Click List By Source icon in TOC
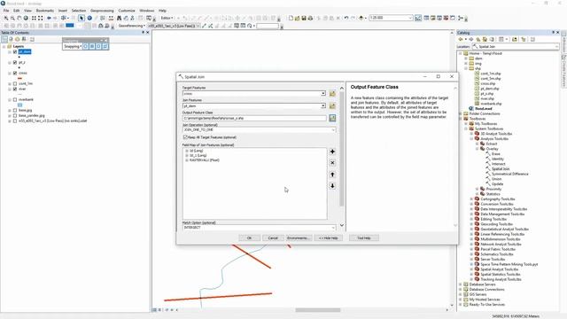567x319 pixels. coord(11,39)
